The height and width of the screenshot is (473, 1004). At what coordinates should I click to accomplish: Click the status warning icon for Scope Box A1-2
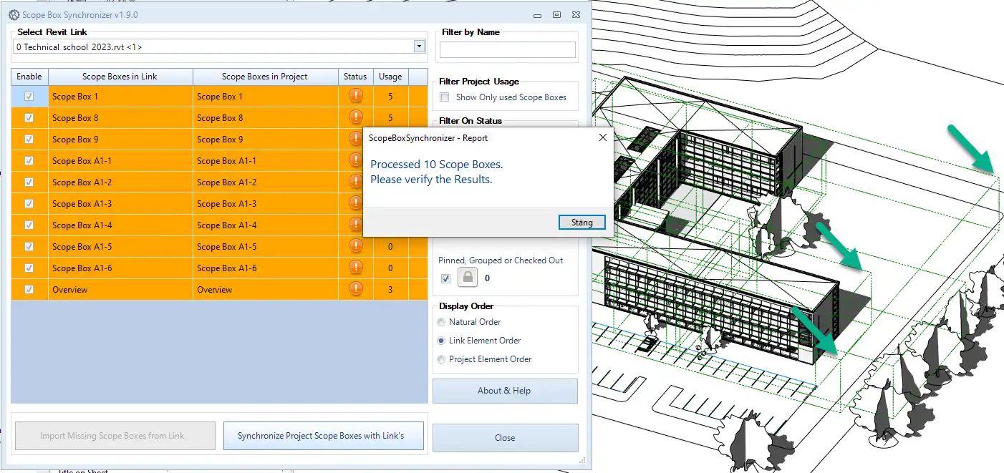tap(355, 182)
